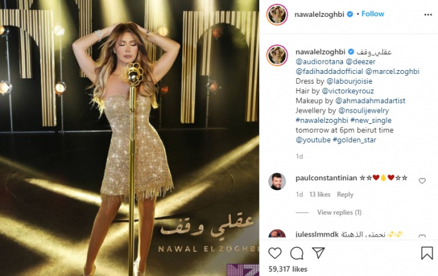The height and width of the screenshot is (276, 438).
Task: Open @victorkeyrouz hair stylist link
Action: [x=348, y=91]
